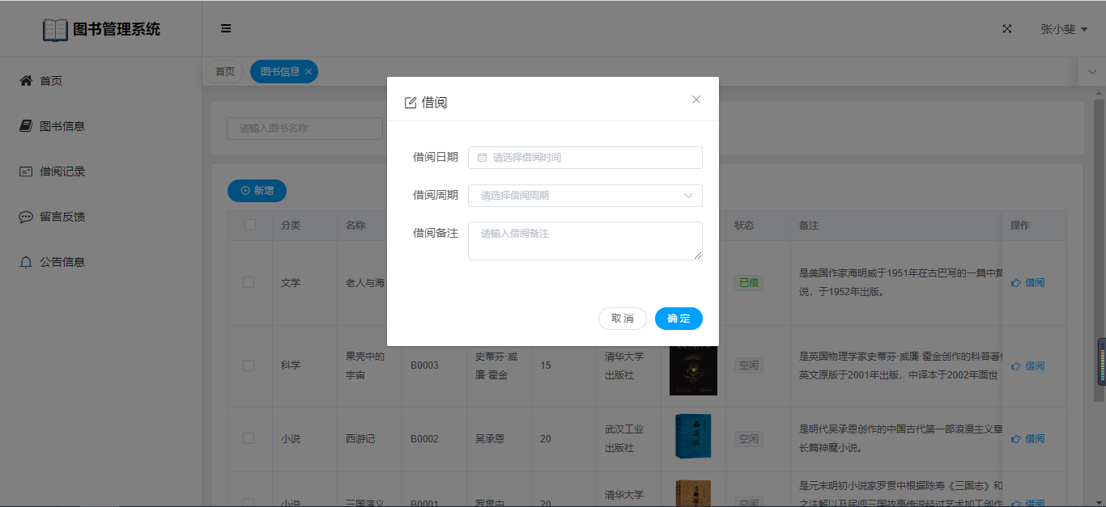Click the 取消 button
The width and height of the screenshot is (1106, 507).
(622, 319)
